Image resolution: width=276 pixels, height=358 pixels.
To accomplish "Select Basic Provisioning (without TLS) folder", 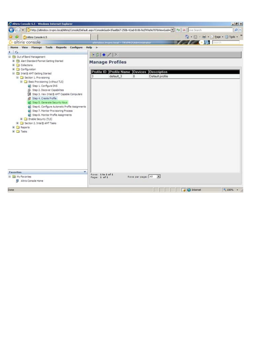I will (x=46, y=82).
